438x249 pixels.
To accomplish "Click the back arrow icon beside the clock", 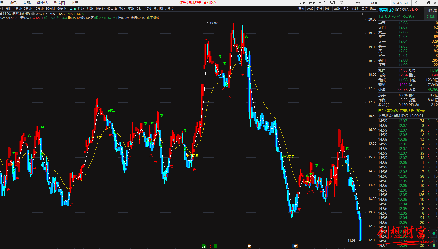I will tap(416, 3).
